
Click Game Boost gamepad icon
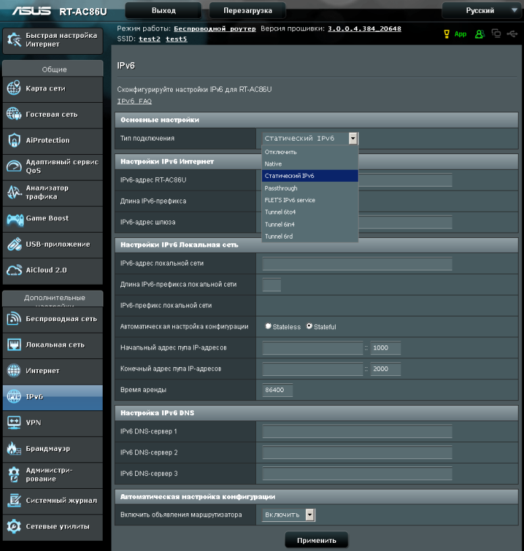15,219
